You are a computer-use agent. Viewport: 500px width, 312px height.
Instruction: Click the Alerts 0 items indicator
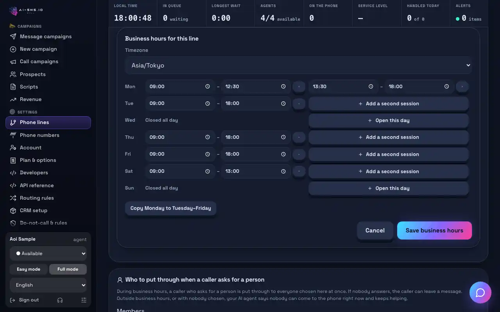(469, 18)
